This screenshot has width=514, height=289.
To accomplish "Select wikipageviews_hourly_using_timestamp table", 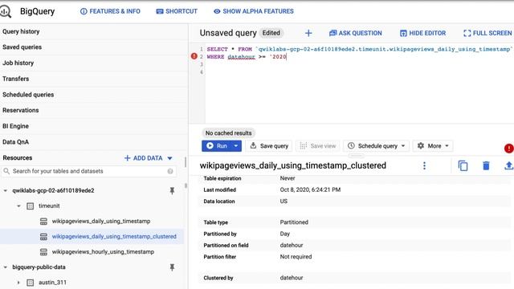I will pyautogui.click(x=103, y=251).
